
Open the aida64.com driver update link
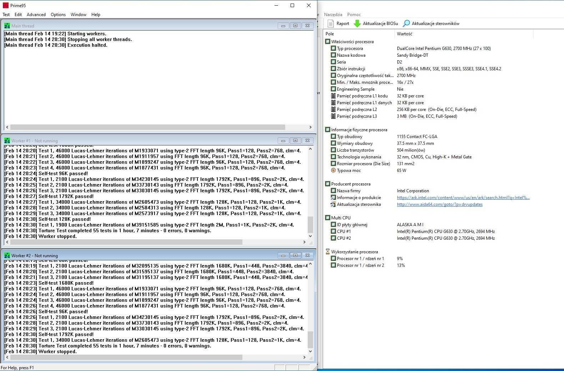[439, 204]
